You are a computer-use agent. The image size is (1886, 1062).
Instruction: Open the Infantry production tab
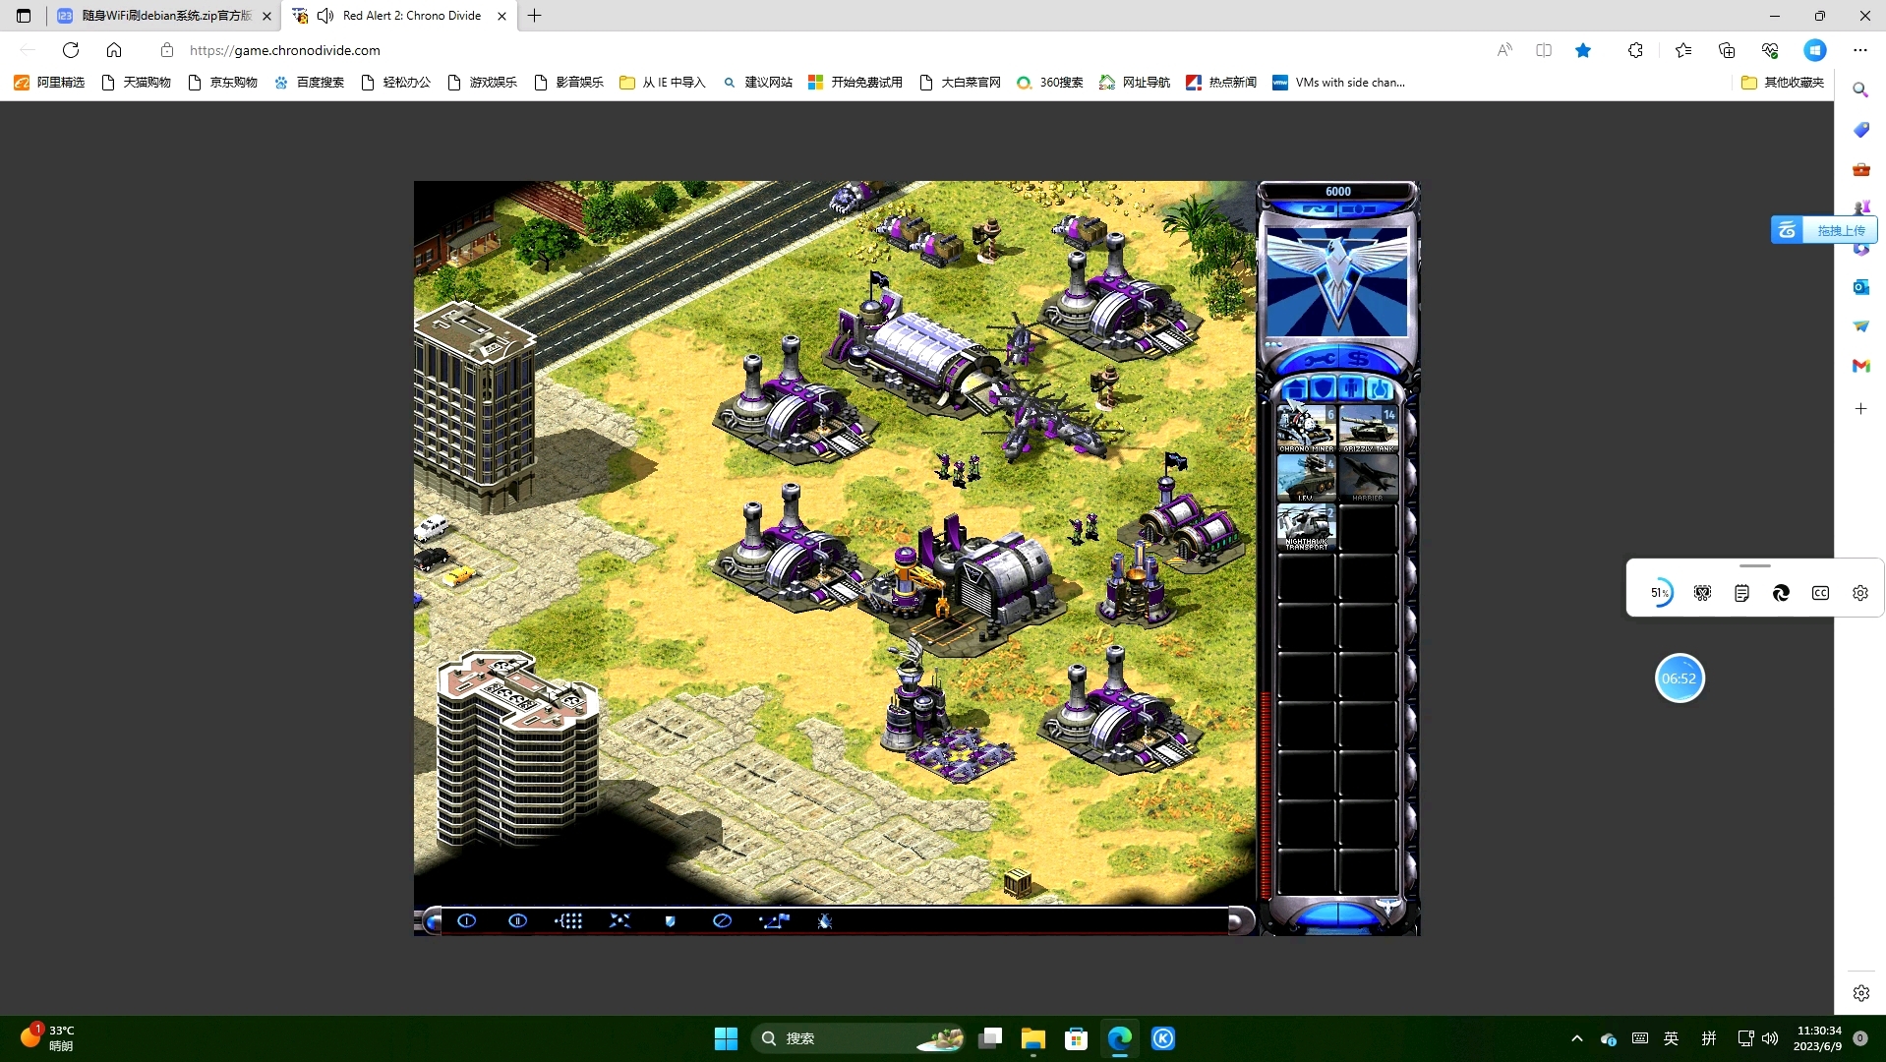click(x=1352, y=388)
